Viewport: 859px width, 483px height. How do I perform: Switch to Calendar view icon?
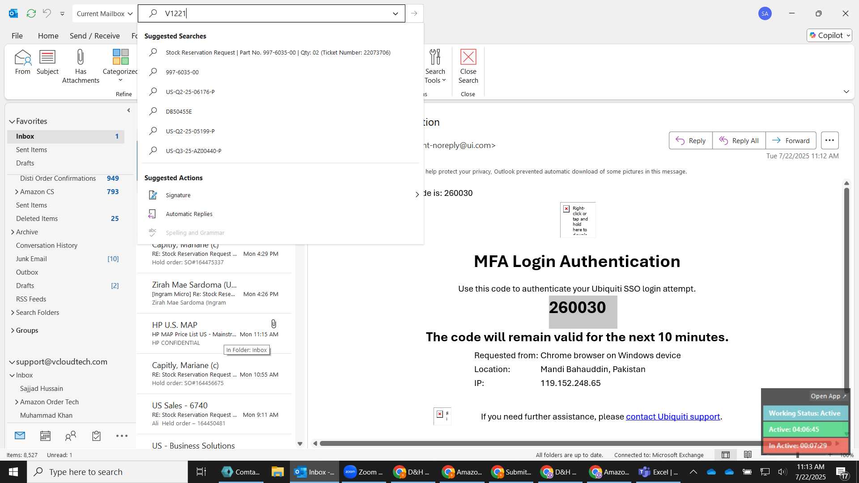[x=45, y=436]
